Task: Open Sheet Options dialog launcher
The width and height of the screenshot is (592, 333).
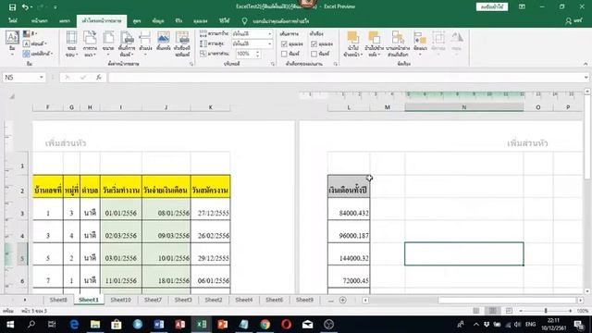Action: 335,64
